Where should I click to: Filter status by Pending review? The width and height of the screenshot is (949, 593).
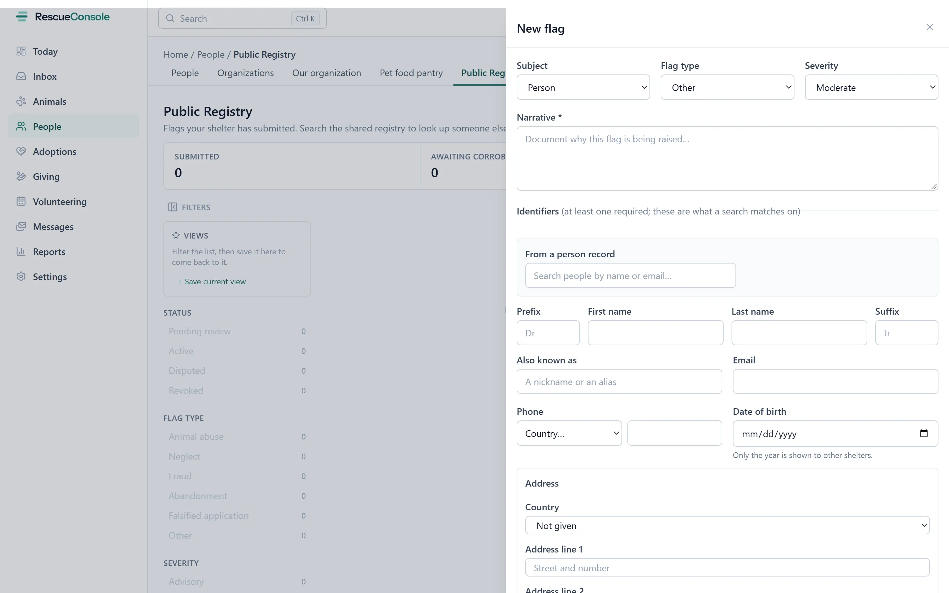[x=237, y=331]
